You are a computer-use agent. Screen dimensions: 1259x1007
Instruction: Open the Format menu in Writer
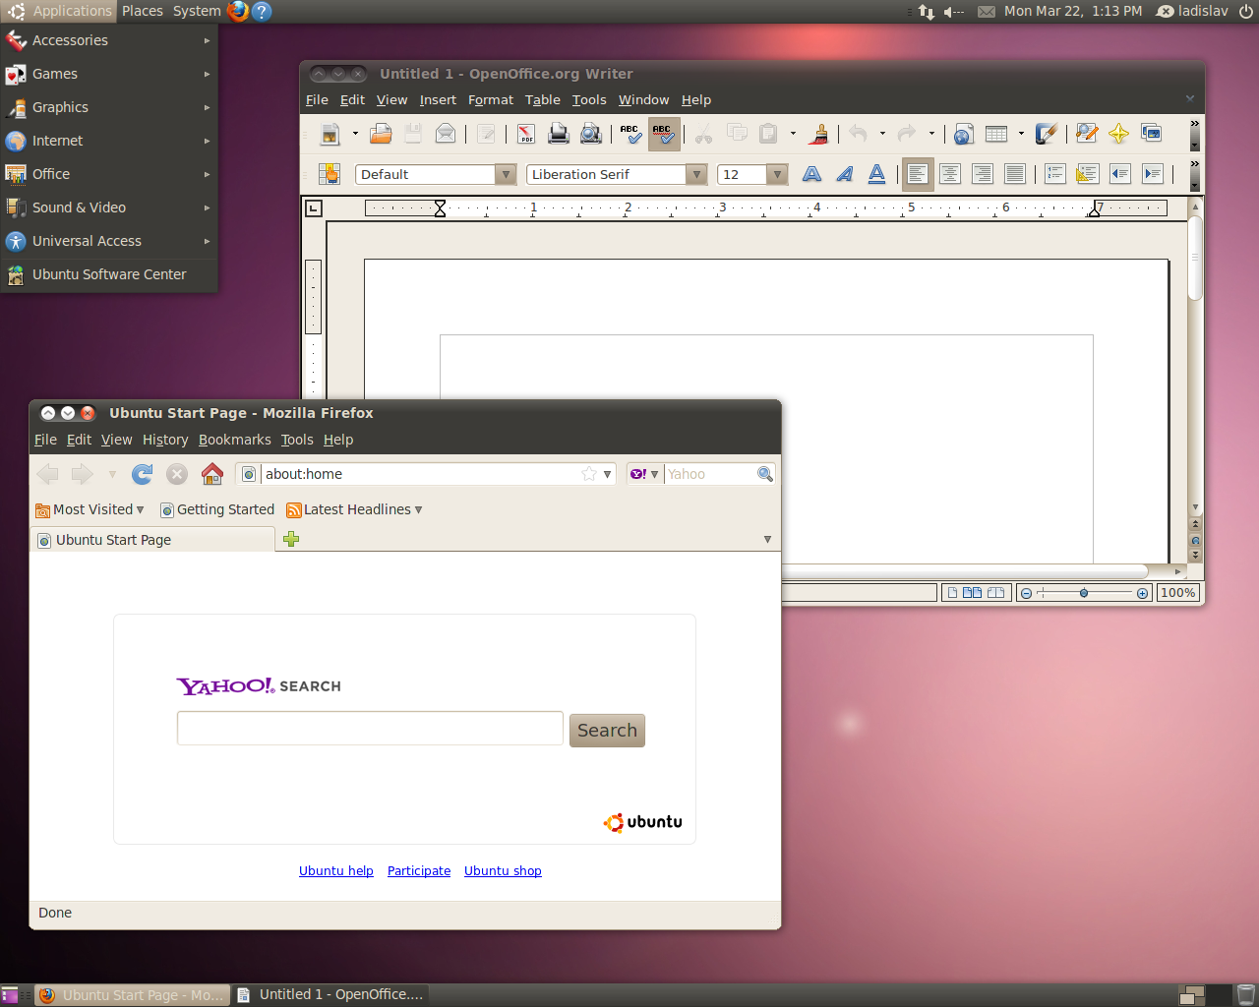pos(491,100)
